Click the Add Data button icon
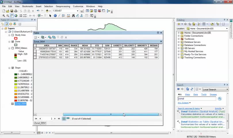 47,11
